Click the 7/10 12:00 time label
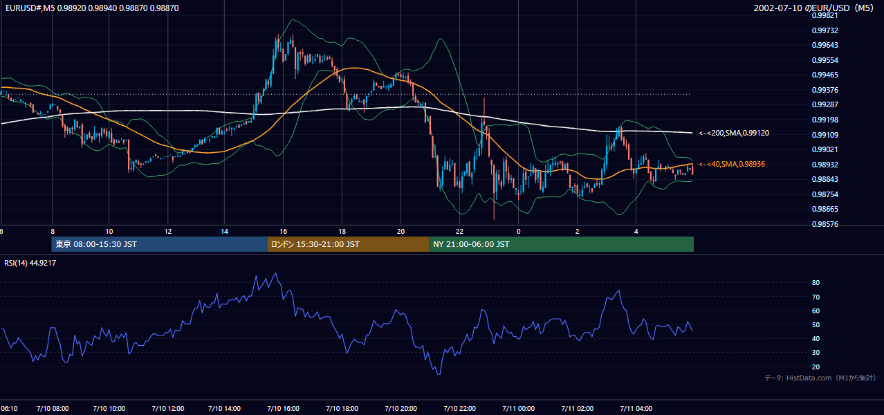 [168, 409]
